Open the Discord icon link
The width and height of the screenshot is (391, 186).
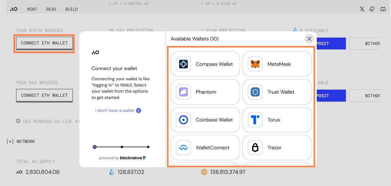click(383, 9)
